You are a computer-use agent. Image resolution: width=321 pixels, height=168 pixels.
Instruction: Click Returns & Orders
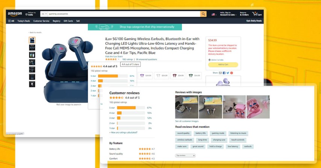pyautogui.click(x=244, y=14)
